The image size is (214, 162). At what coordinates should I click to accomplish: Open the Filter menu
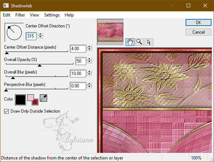(x=20, y=15)
